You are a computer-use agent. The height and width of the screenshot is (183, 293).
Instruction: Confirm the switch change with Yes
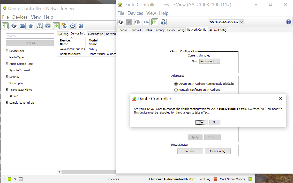[x=201, y=122]
